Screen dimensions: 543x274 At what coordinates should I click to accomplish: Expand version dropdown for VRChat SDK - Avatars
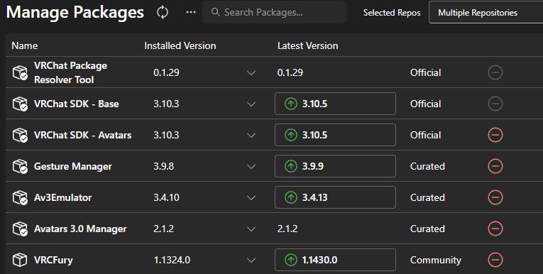tap(251, 135)
